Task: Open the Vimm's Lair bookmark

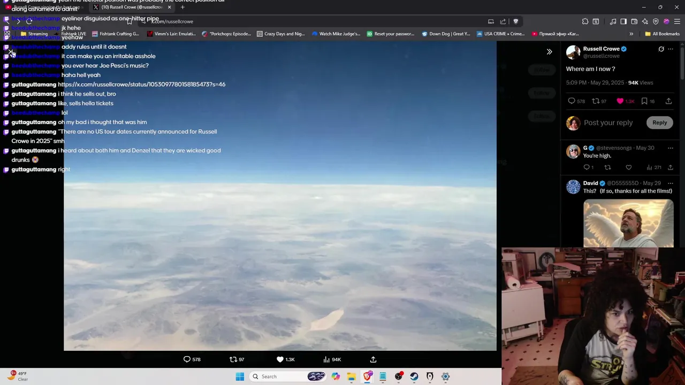Action: click(171, 34)
